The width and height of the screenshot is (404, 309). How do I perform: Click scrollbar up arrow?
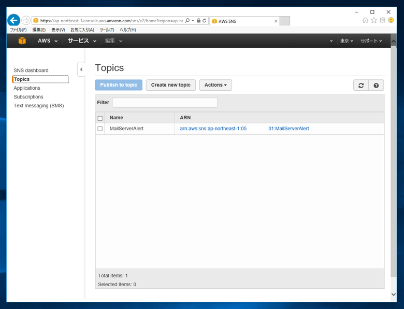(x=394, y=41)
